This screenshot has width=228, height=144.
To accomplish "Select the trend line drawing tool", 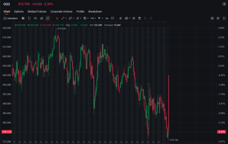I will pyautogui.click(x=63, y=18).
